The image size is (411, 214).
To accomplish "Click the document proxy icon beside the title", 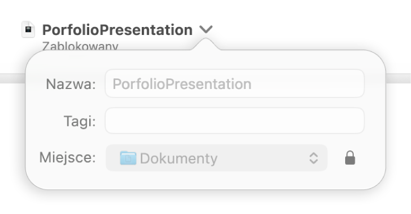I will tap(28, 29).
